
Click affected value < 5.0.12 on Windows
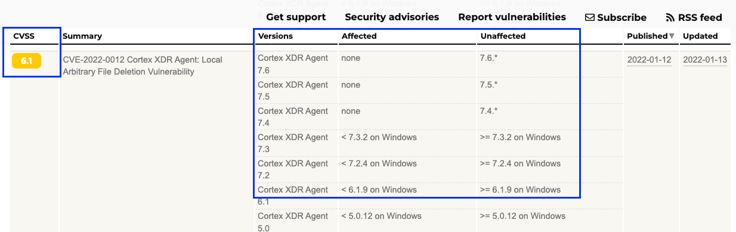(381, 216)
